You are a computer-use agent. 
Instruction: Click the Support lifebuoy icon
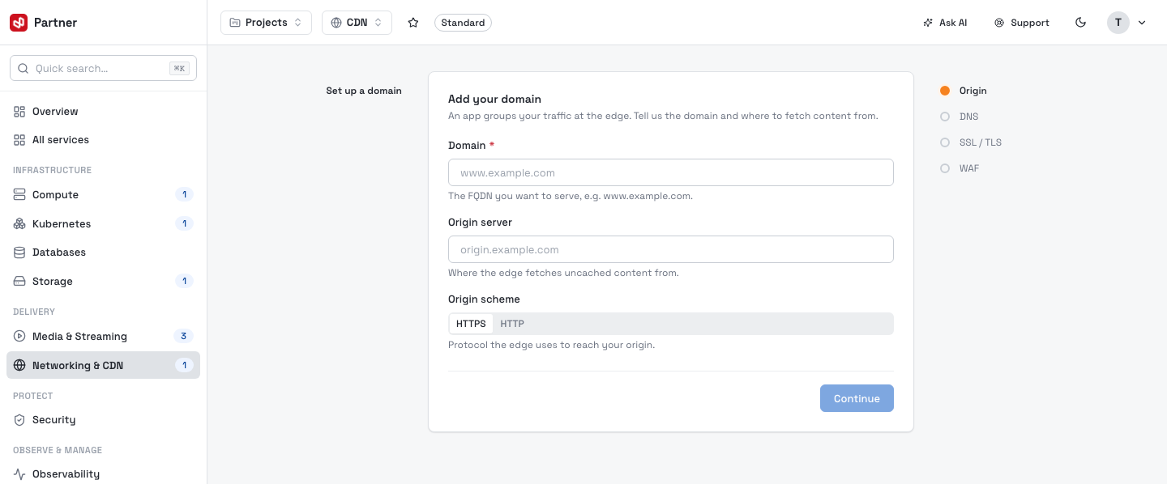pos(999,23)
